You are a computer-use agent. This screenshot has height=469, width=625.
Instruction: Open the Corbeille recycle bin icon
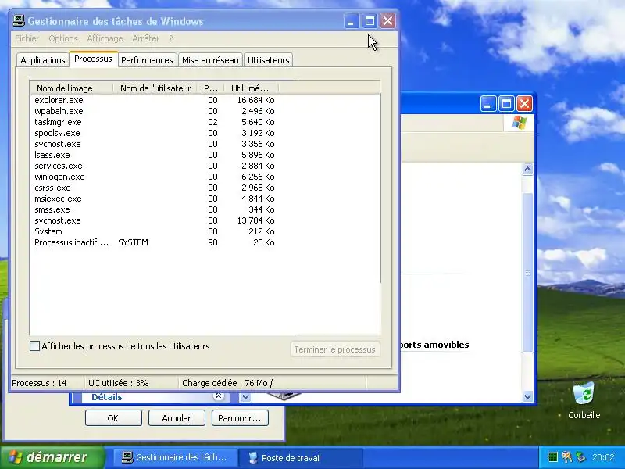tap(584, 400)
